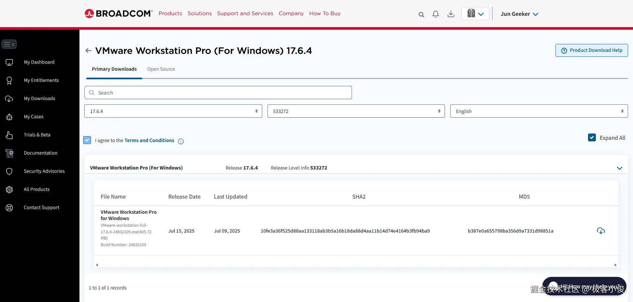Open the Terms and Conditions link
633x302 pixels.
tap(149, 140)
